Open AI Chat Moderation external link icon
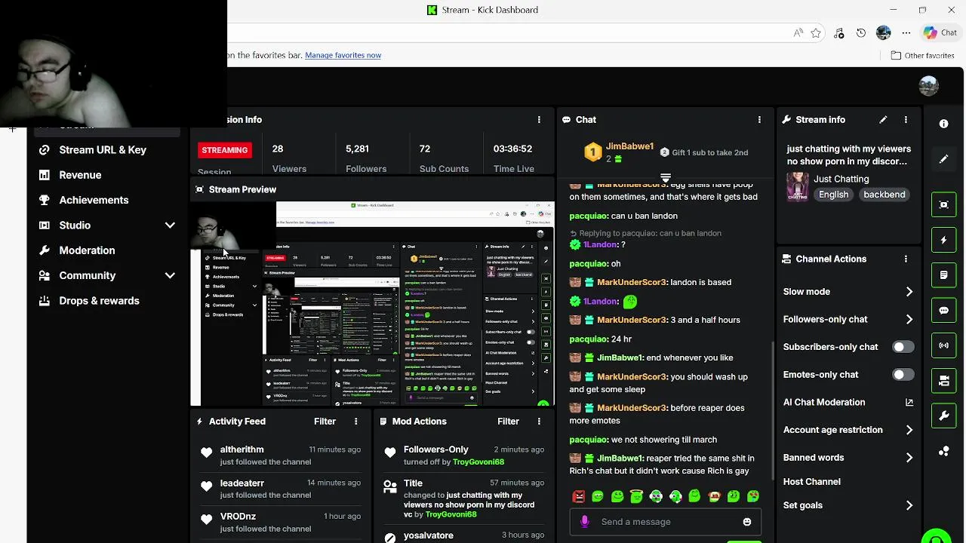Viewport: 966px width, 543px height. (909, 403)
